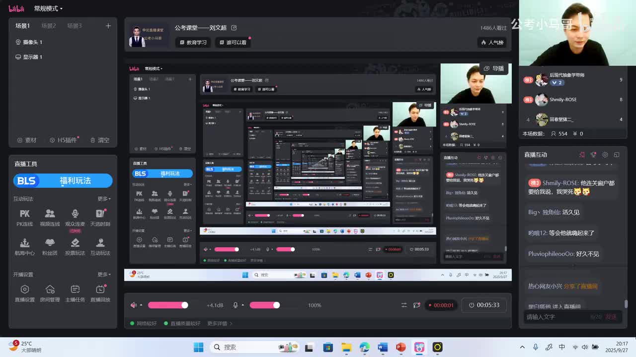Image resolution: width=636 pixels, height=357 pixels.
Task: Open the 互动玩法 stamp icon tool
Action: tap(100, 247)
